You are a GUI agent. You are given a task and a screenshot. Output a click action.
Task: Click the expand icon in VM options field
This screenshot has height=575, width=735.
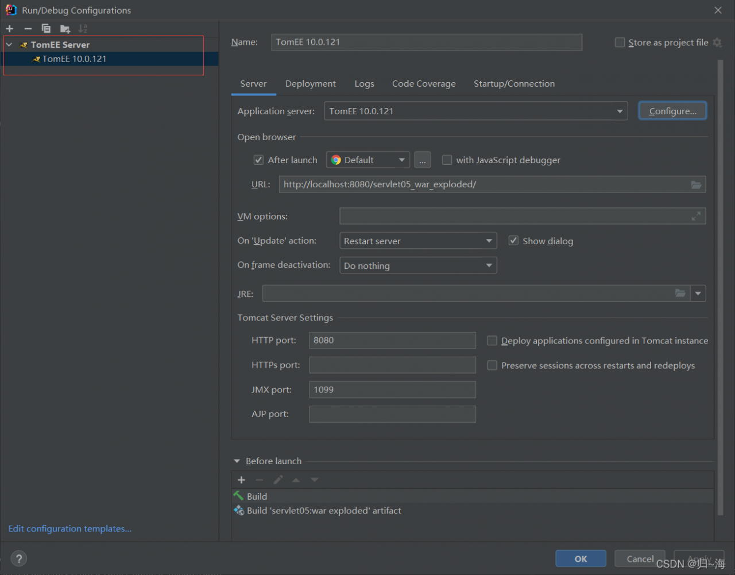pyautogui.click(x=696, y=216)
